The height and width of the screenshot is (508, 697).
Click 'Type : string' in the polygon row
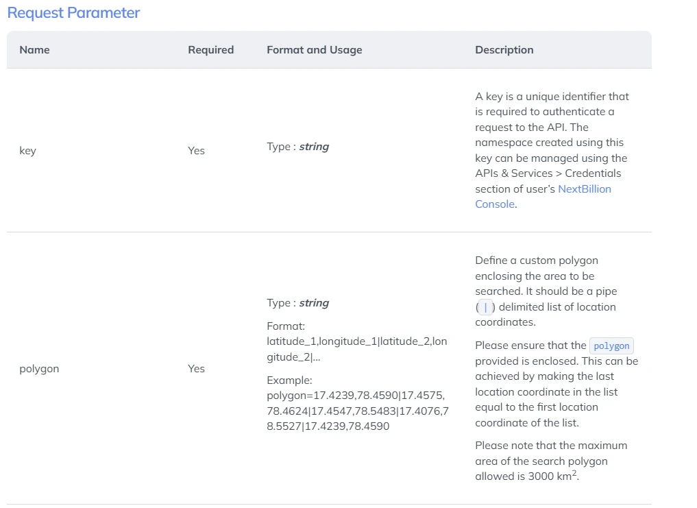point(298,303)
